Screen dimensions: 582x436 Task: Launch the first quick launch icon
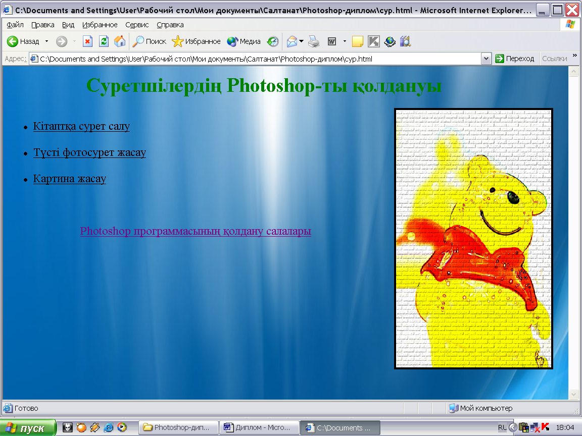pos(68,427)
